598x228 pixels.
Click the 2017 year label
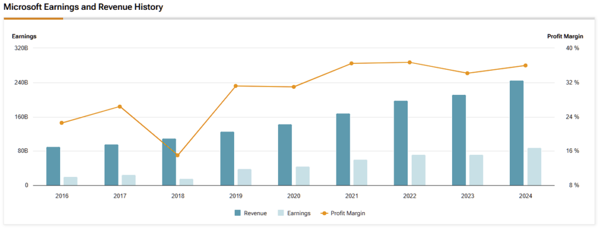point(120,197)
